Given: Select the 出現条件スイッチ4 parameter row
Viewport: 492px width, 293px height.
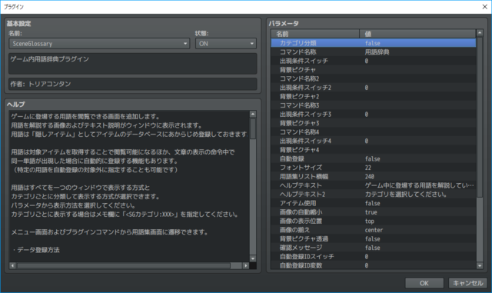Looking at the screenshot, I should point(374,141).
